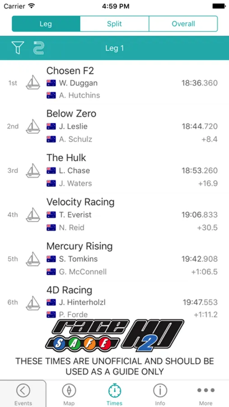Select the boat icon beside Chosen F2
Image resolution: width=229 pixels, height=407 pixels.
pos(33,83)
